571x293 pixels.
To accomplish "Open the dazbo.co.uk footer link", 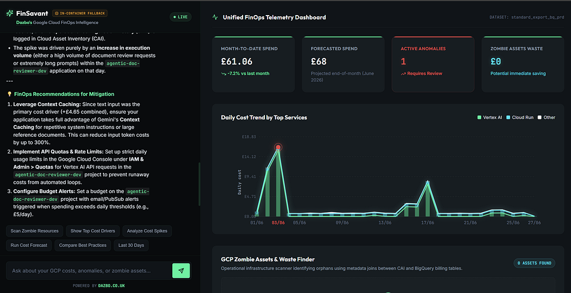I will [x=112, y=286].
